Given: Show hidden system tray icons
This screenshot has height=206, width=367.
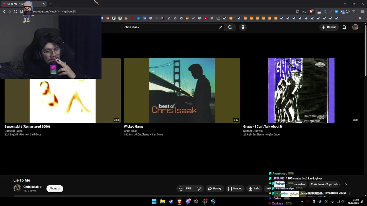Looking at the screenshot, I should pyautogui.click(x=302, y=201).
